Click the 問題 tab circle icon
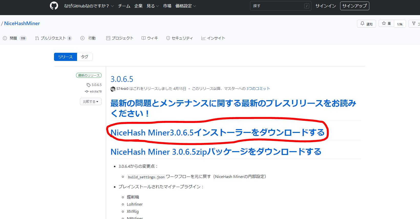This screenshot has height=219, width=420. click(x=5, y=38)
